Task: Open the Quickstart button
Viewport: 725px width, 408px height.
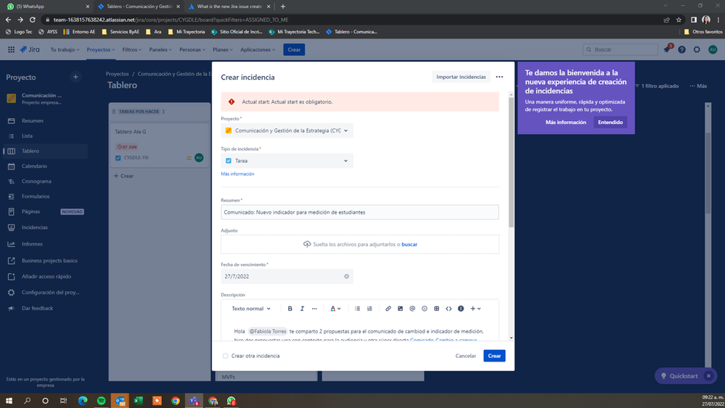Action: pyautogui.click(x=680, y=375)
